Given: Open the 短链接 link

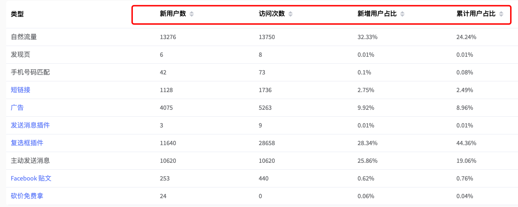Looking at the screenshot, I should (x=21, y=90).
